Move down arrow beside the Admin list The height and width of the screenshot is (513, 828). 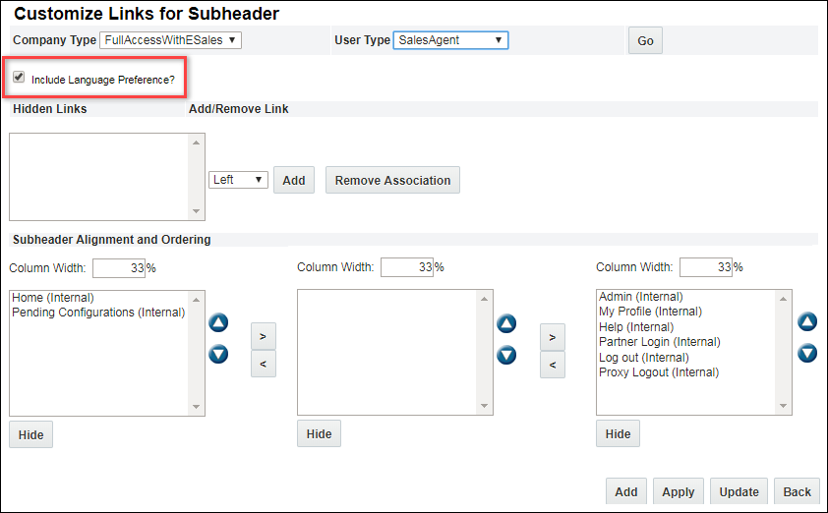pos(807,353)
